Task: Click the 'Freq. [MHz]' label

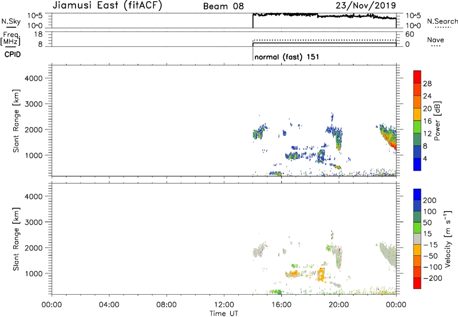Action: [x=10, y=38]
